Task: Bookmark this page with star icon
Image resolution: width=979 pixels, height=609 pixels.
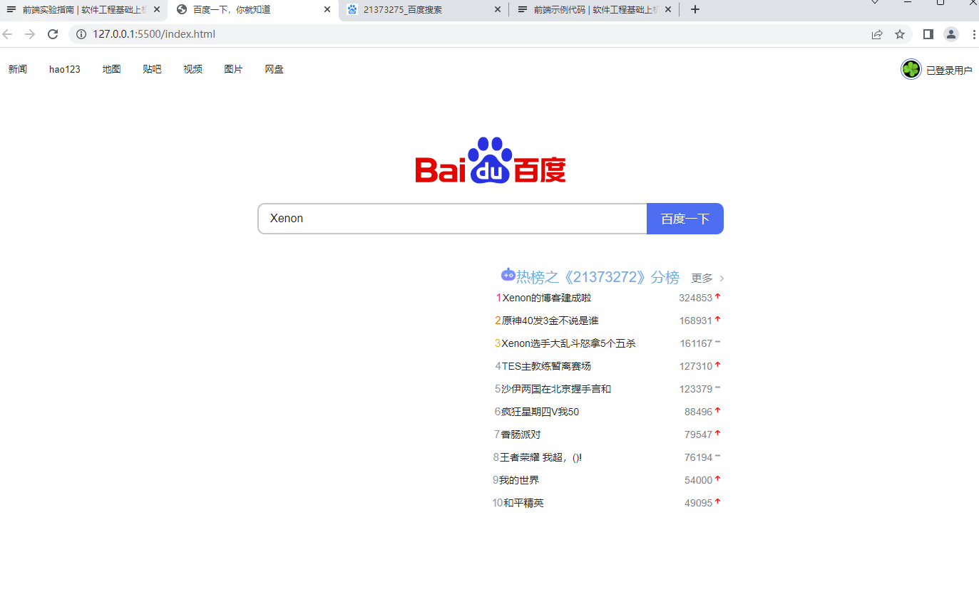Action: point(900,34)
